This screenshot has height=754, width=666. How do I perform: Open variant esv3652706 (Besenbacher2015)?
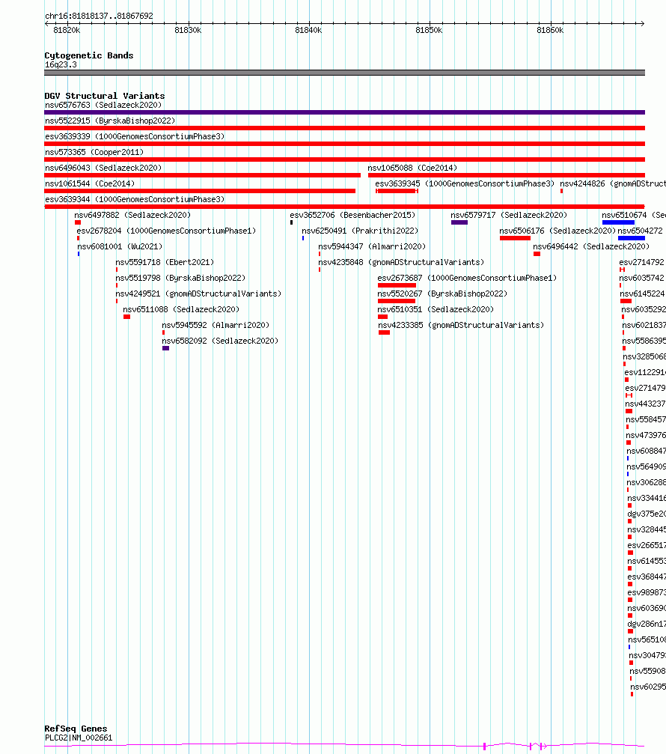coord(352,215)
